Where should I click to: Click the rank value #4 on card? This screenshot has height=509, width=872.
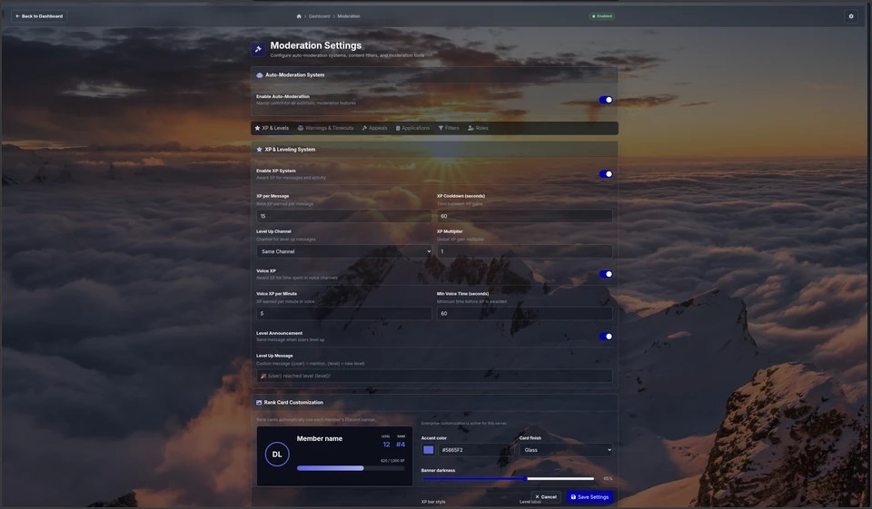401,445
